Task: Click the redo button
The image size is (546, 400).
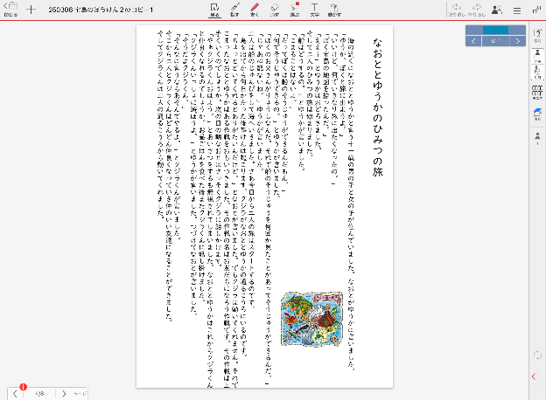Action: pyautogui.click(x=476, y=10)
